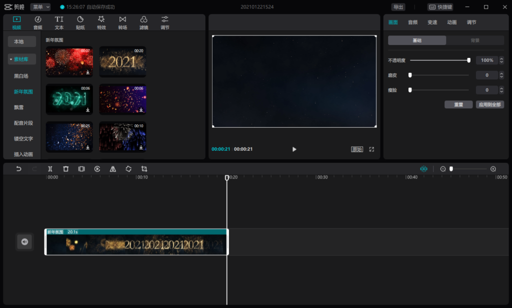Mute the main track audio
The image size is (512, 308).
pyautogui.click(x=24, y=242)
